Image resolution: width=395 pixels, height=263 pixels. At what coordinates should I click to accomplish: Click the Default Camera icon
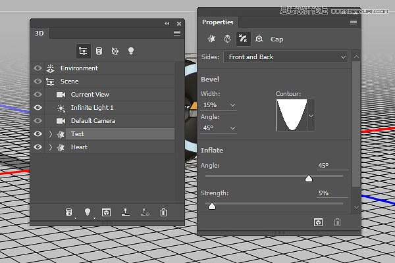[x=61, y=121]
